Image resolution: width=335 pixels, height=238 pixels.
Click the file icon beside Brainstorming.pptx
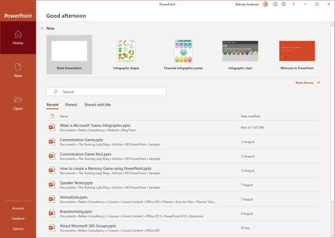pyautogui.click(x=52, y=213)
